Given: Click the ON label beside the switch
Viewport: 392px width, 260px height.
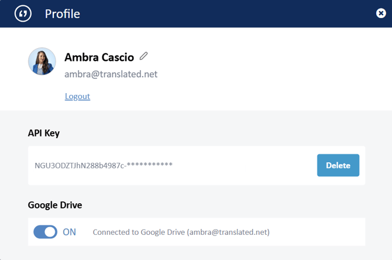Looking at the screenshot, I should point(69,232).
